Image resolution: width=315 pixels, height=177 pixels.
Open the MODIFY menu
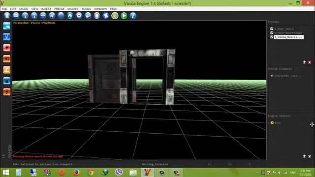click(73, 9)
